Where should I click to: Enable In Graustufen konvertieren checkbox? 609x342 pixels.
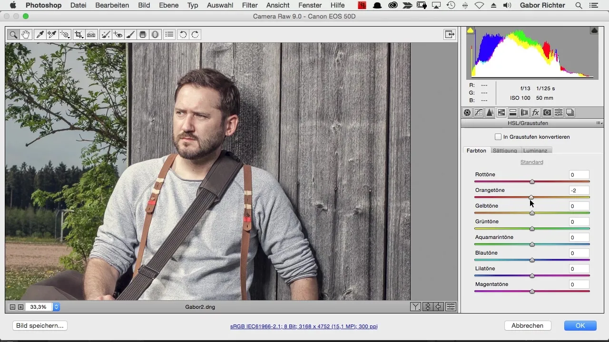(x=498, y=137)
